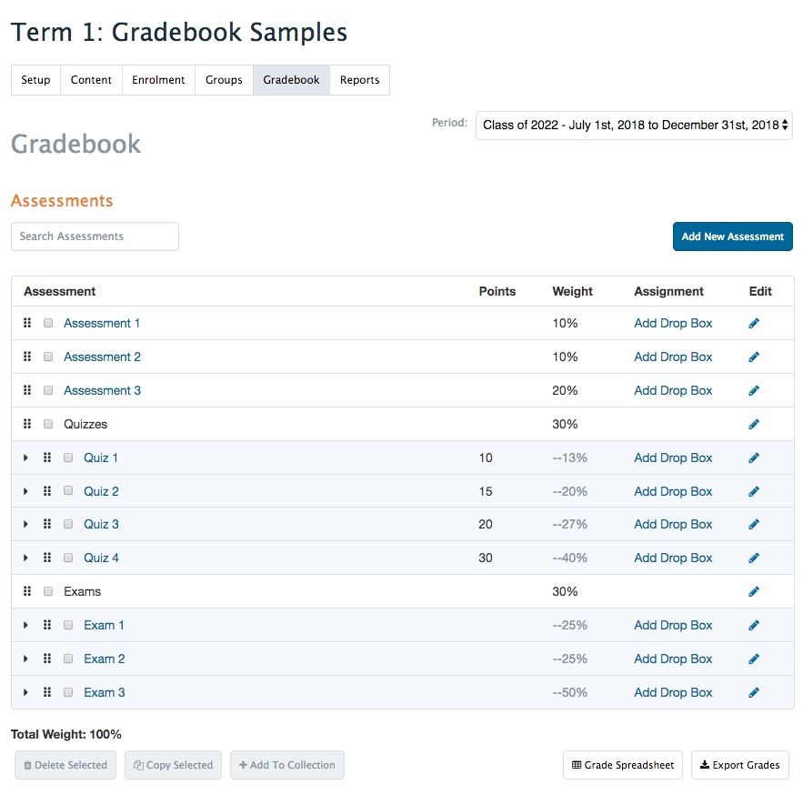Edit the Quizzes collection via pencil icon

754,425
